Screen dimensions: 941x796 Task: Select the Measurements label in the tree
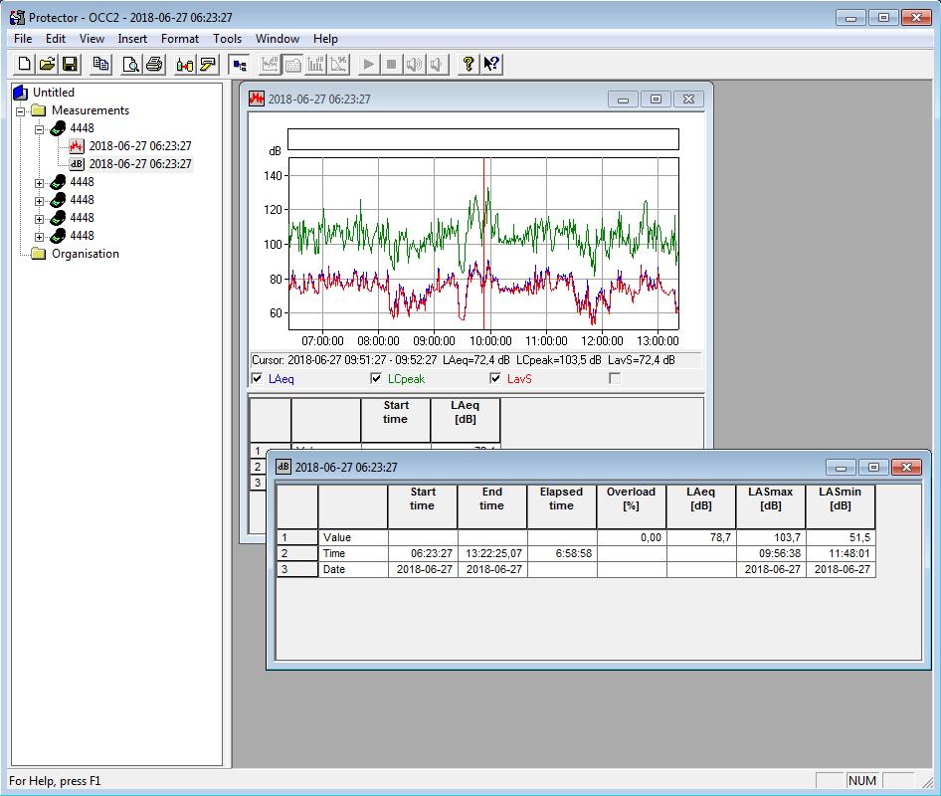(91, 110)
